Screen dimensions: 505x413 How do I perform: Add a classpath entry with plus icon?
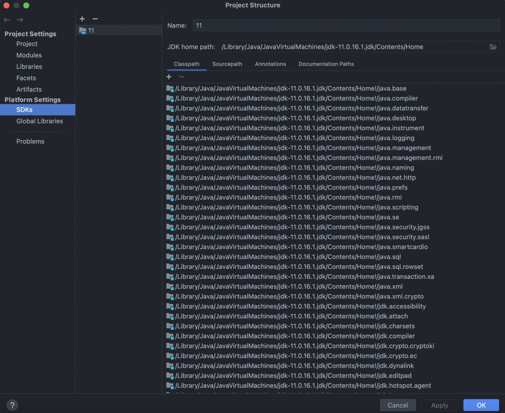pyautogui.click(x=169, y=76)
